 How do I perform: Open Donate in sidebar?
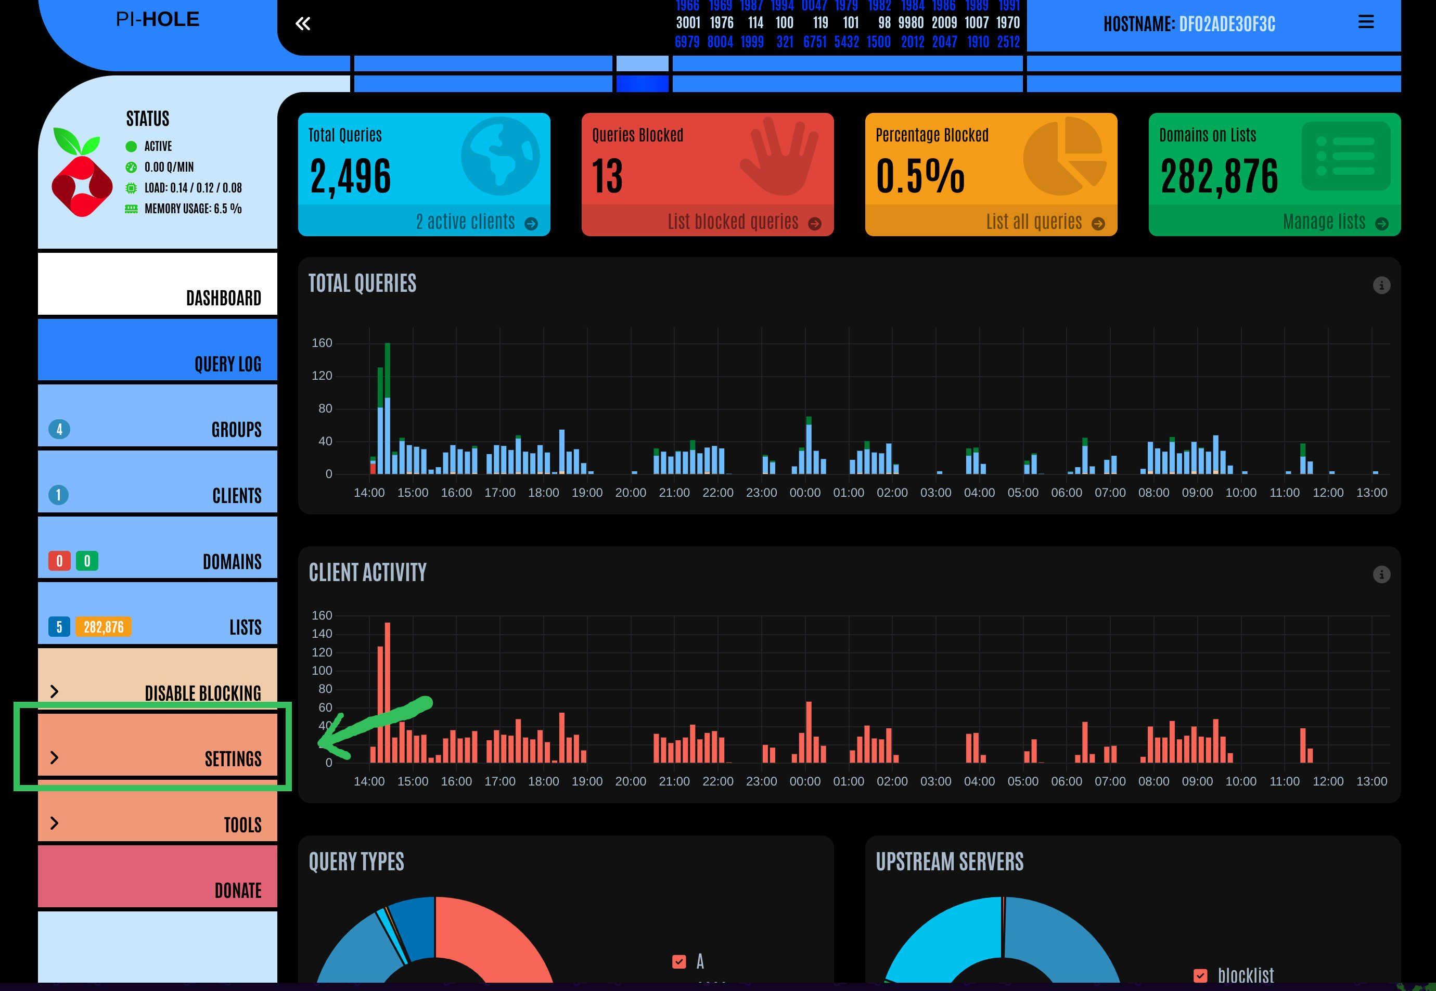pyautogui.click(x=158, y=876)
